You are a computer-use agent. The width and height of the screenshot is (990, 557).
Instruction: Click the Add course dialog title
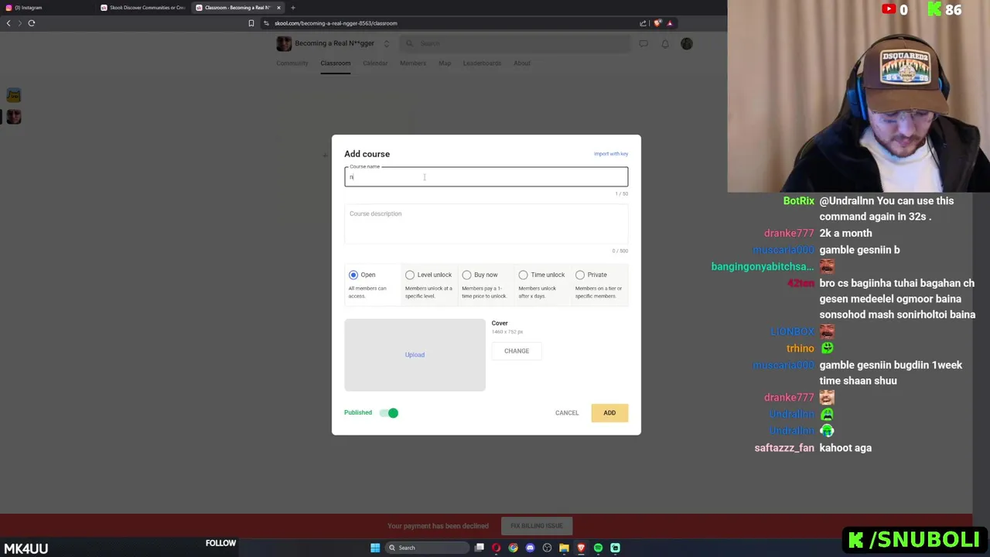pos(367,154)
